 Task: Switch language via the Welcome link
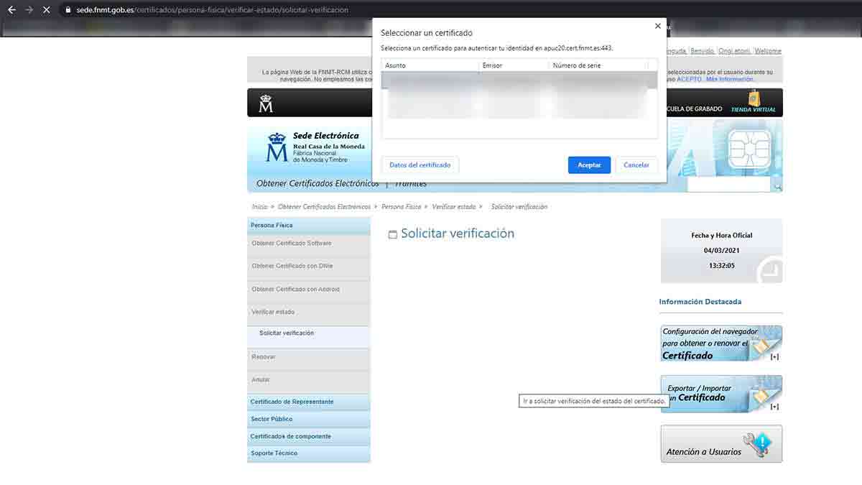768,50
